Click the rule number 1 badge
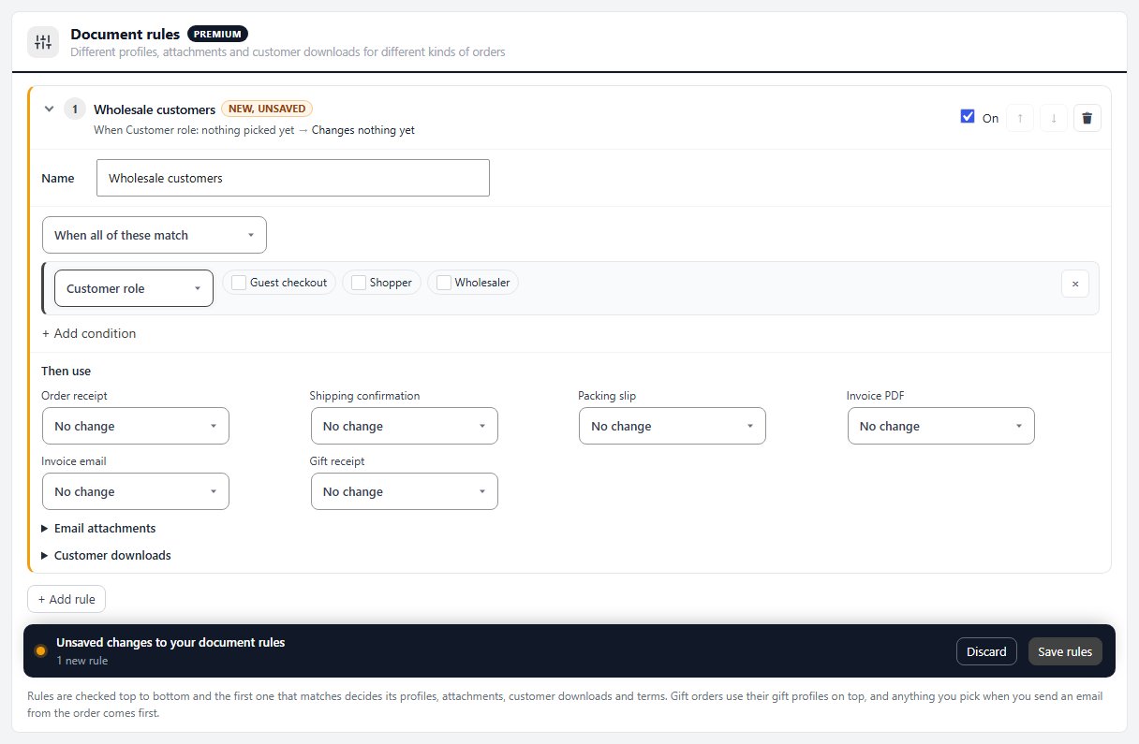Image resolution: width=1139 pixels, height=744 pixels. (75, 109)
